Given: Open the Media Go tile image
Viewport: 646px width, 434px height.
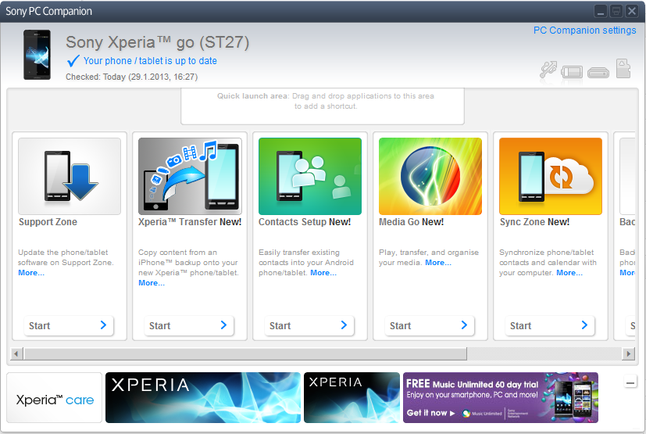Looking at the screenshot, I should [x=430, y=176].
